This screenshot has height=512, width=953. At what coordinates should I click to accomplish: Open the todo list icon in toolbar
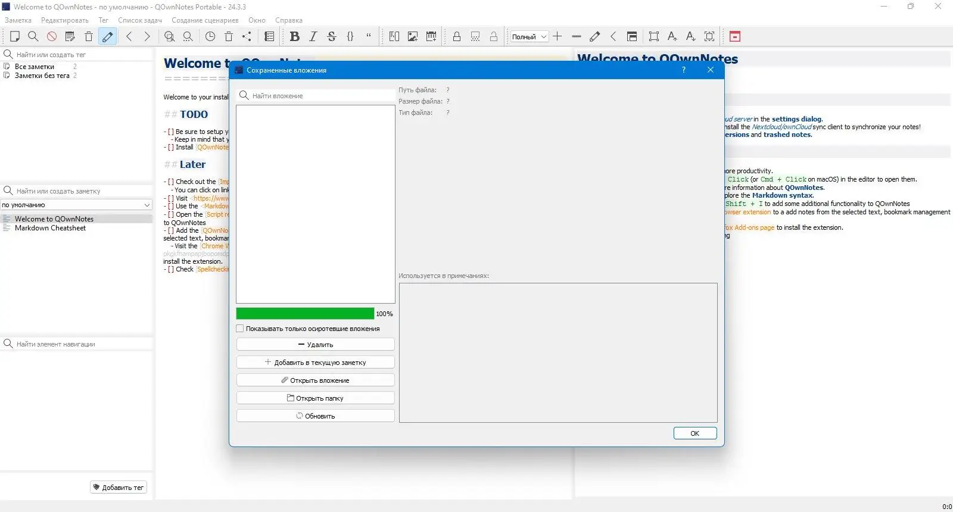click(269, 36)
